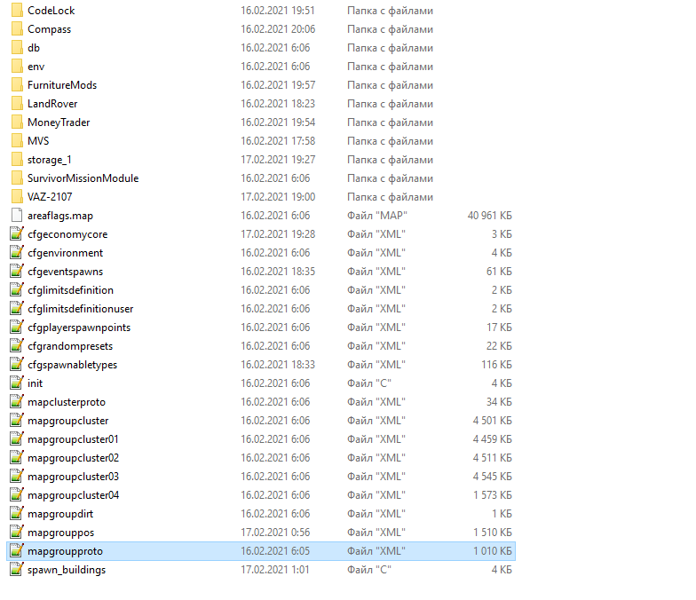Select the MoneyTrader folder name
Image resolution: width=696 pixels, height=600 pixels.
pyautogui.click(x=59, y=122)
